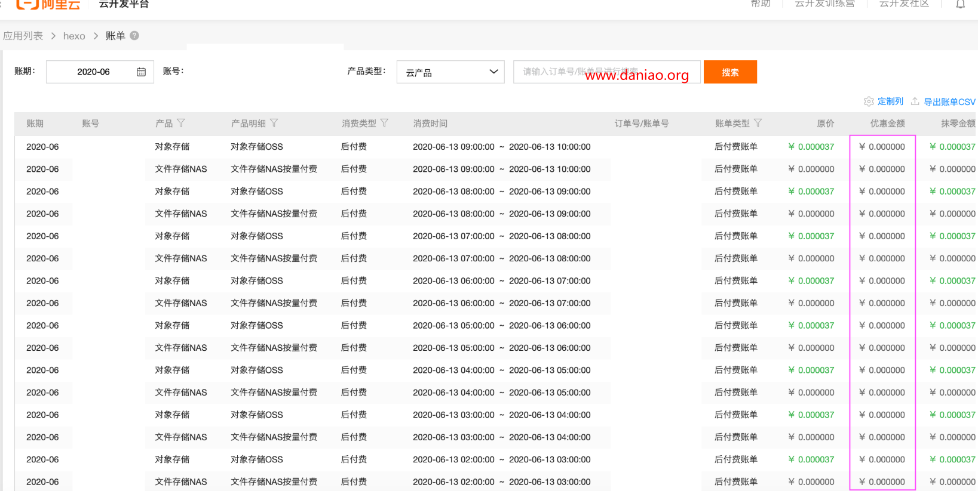Click the 订单号/账单号 column header
The image size is (978, 491).
coord(642,123)
